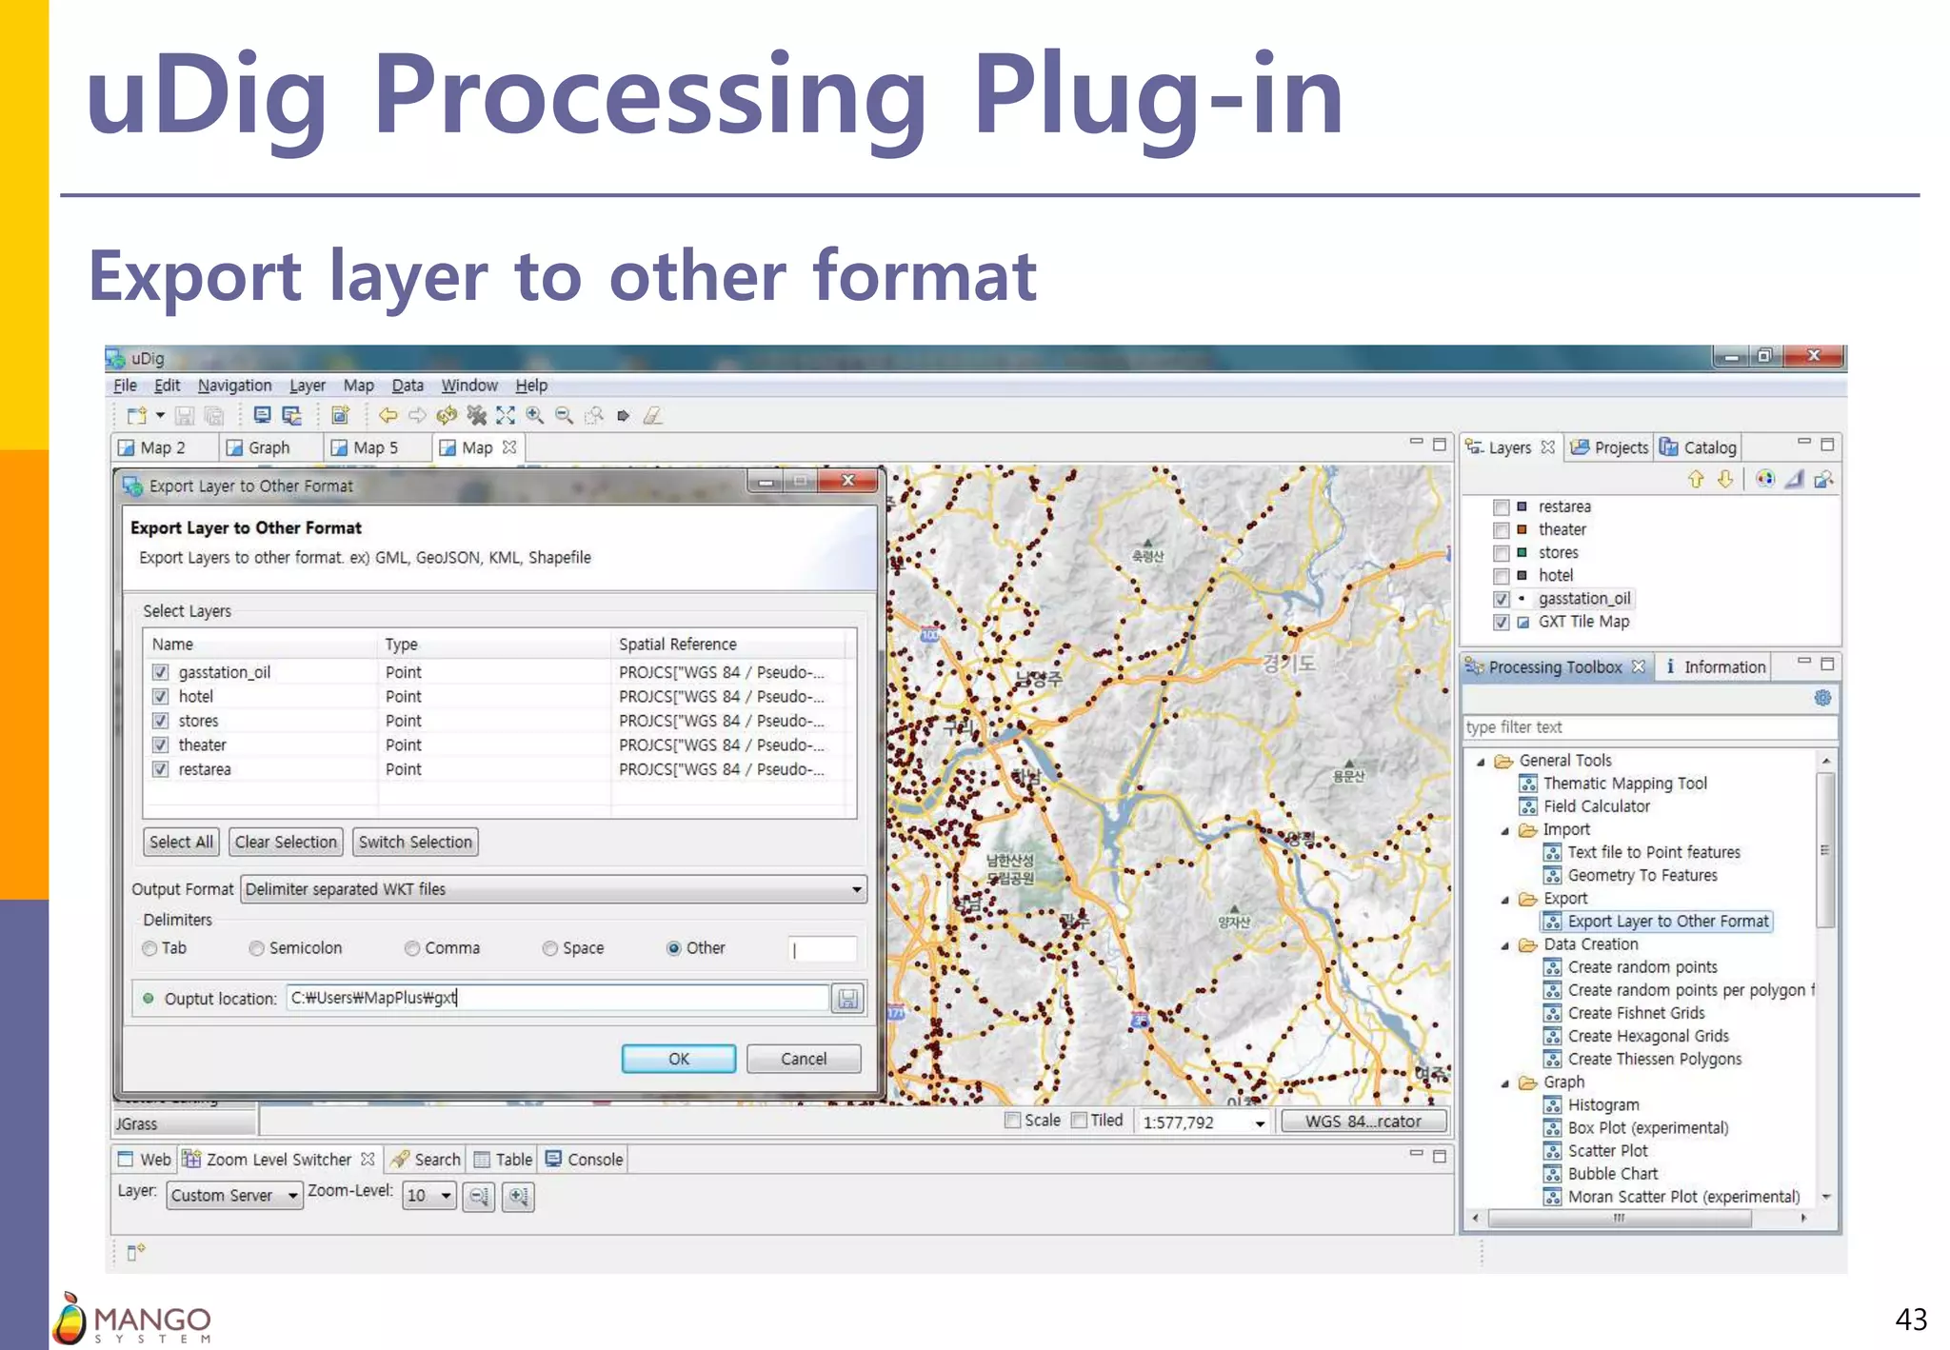Uncheck hotel in Select Layers table

click(x=161, y=697)
